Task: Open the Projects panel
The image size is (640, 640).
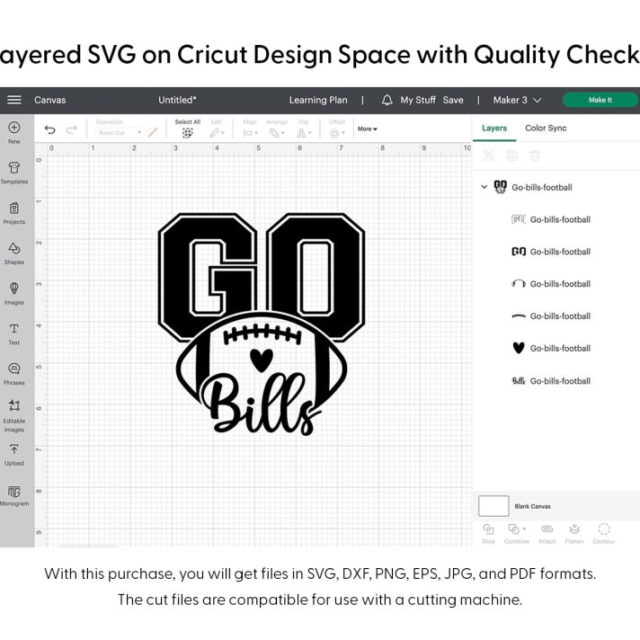Action: (14, 213)
